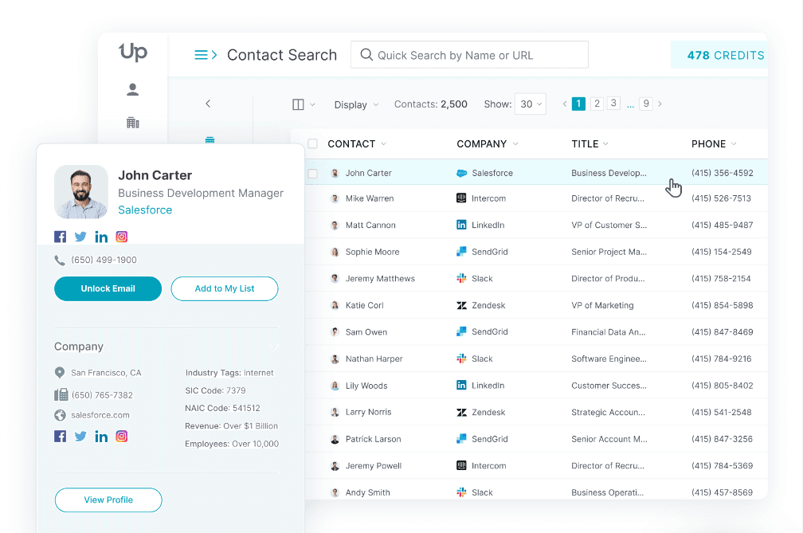Click Andy Smith contact name

click(x=368, y=492)
